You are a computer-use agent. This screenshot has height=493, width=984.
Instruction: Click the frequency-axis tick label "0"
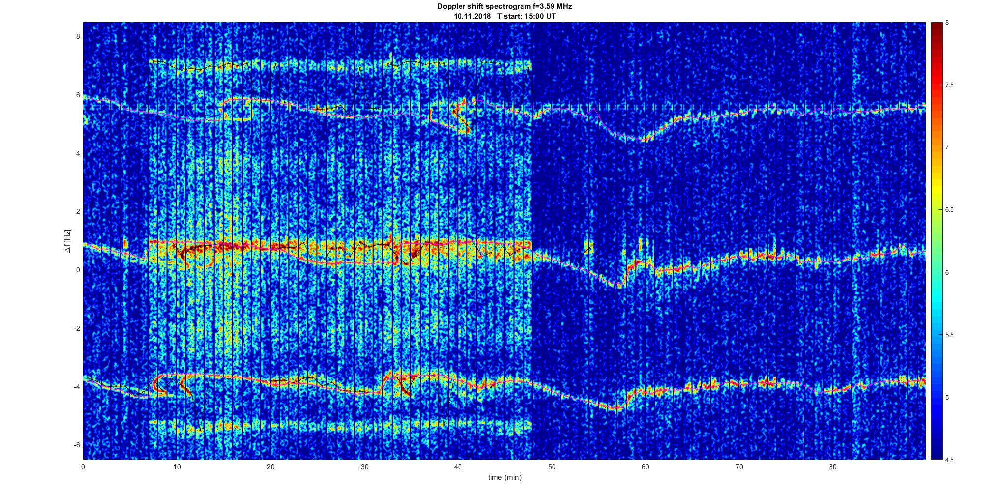coord(77,270)
